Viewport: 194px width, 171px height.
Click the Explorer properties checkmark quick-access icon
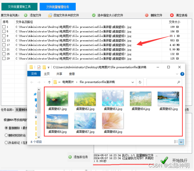coord(39,67)
